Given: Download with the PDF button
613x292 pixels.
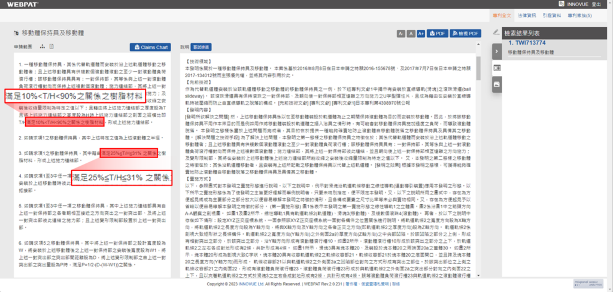Looking at the screenshot, I should coord(438,34).
